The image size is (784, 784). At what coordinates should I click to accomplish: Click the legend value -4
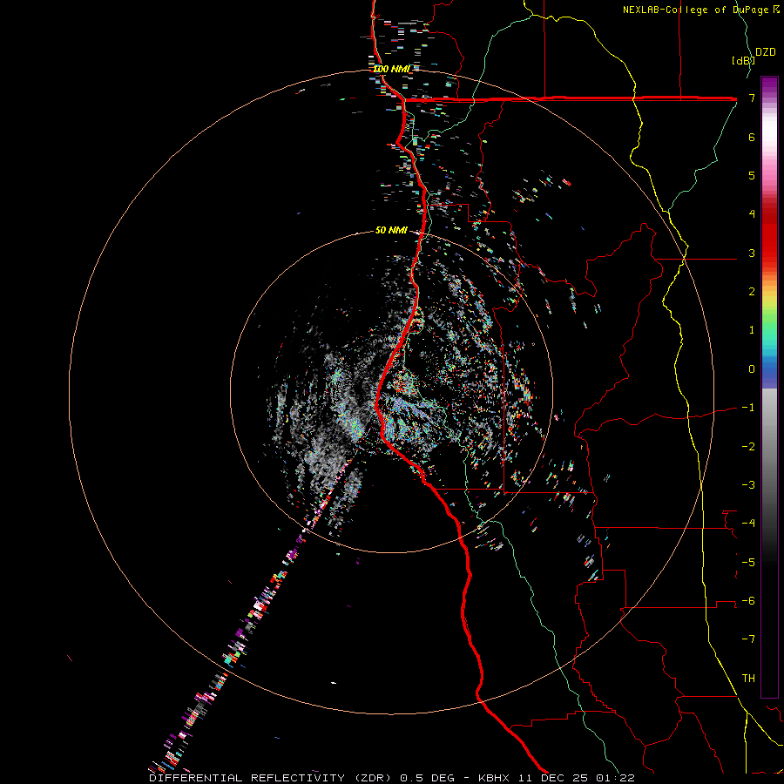click(748, 524)
